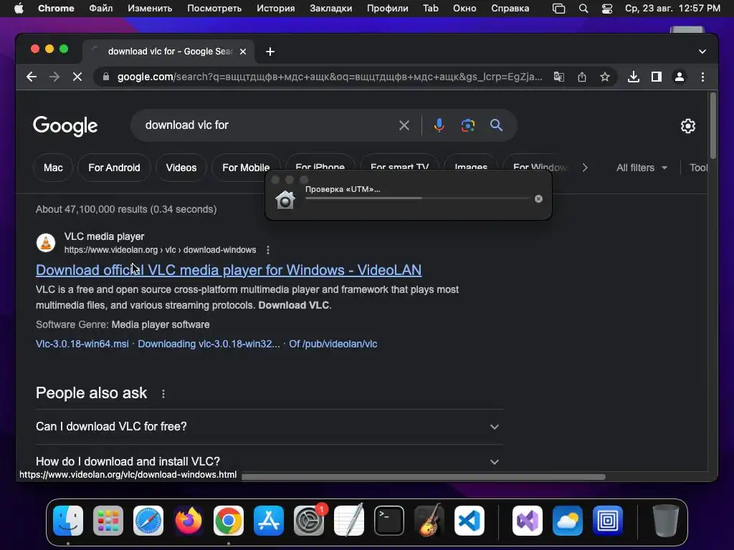Open Trash in the Dock

coord(666,521)
